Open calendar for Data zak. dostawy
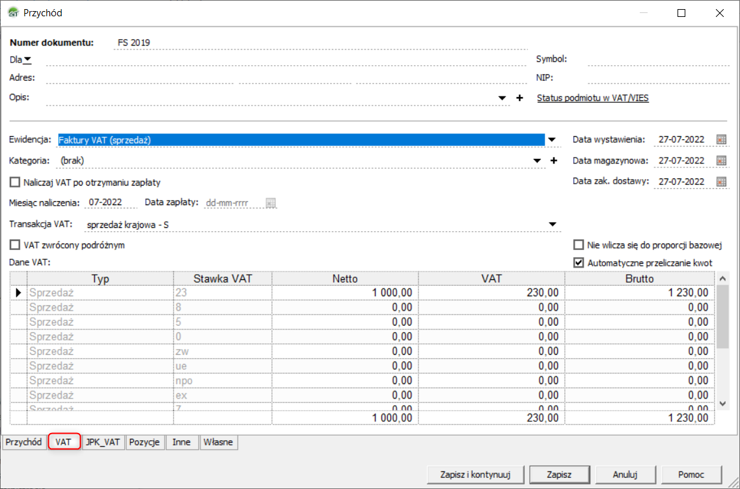 (x=721, y=181)
